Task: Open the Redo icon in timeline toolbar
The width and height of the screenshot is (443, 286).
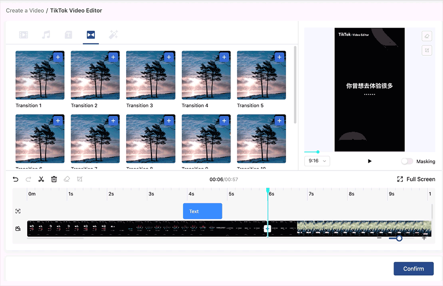Action: tap(28, 179)
